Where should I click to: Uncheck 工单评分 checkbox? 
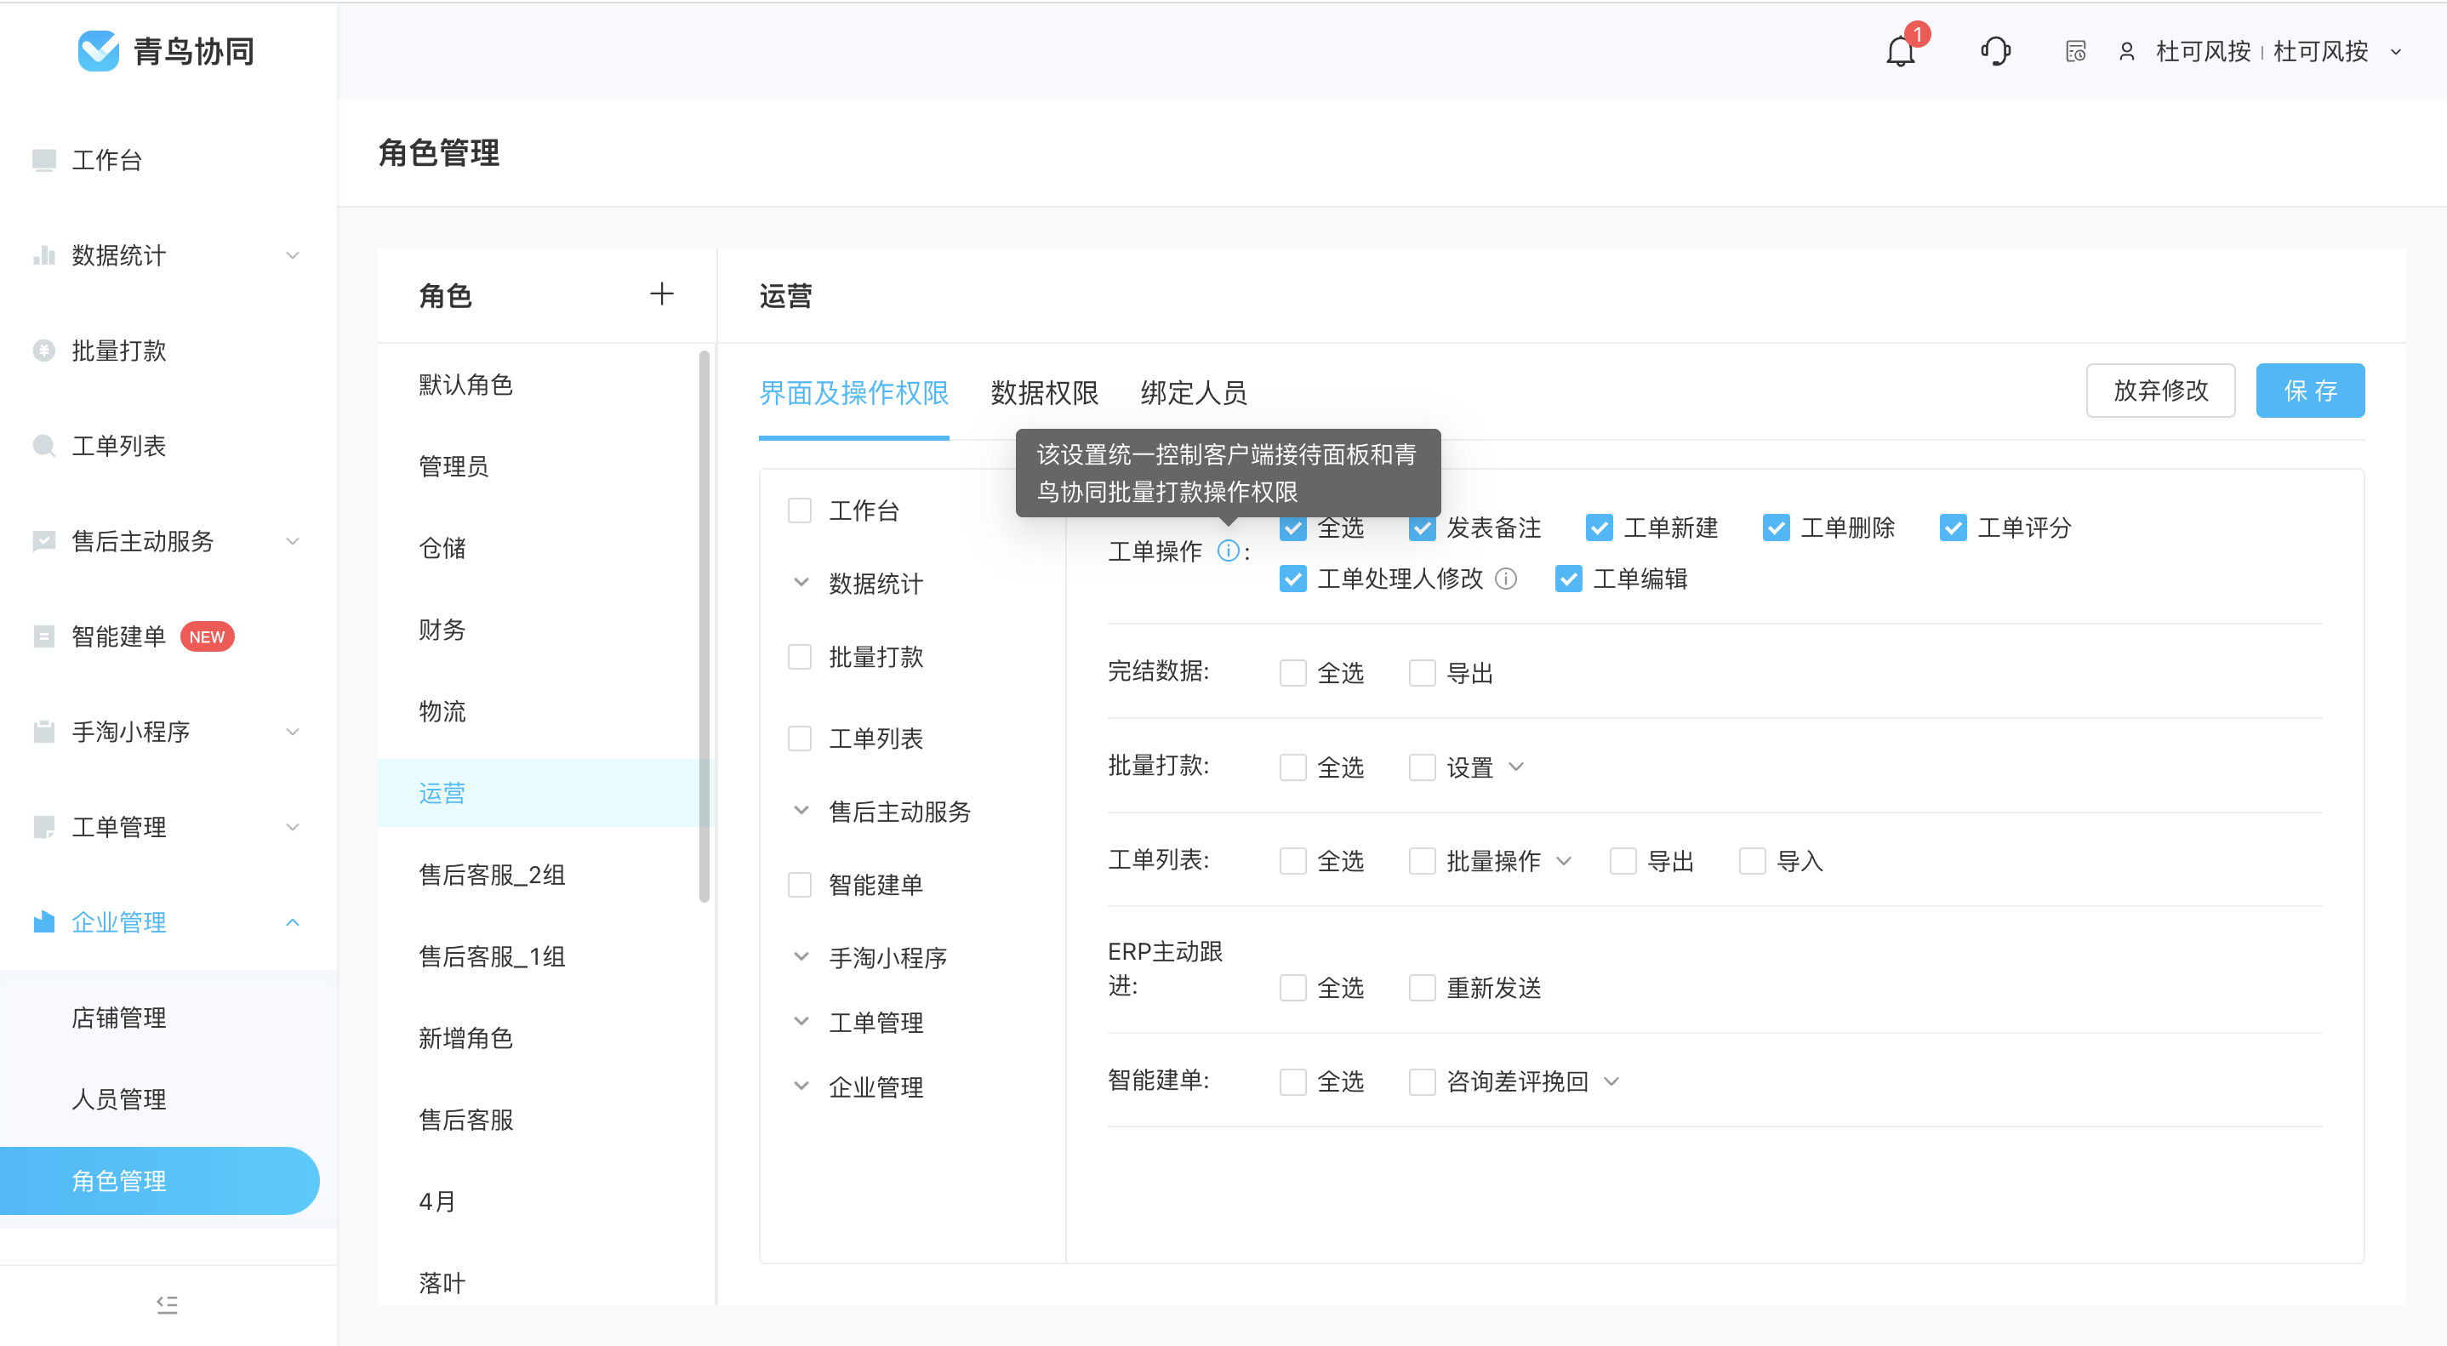tap(1952, 528)
